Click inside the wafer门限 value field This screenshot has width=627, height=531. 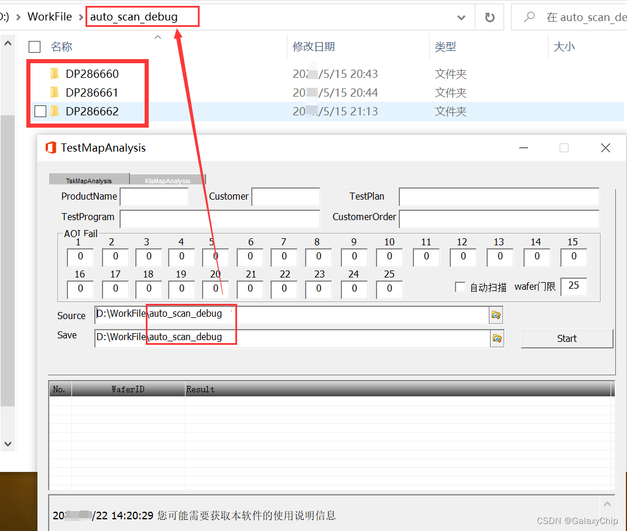[574, 286]
